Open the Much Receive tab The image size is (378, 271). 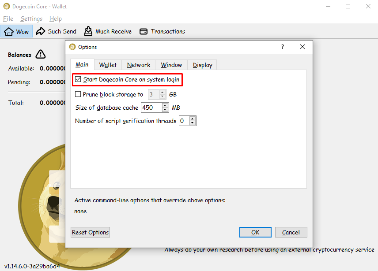coord(108,31)
